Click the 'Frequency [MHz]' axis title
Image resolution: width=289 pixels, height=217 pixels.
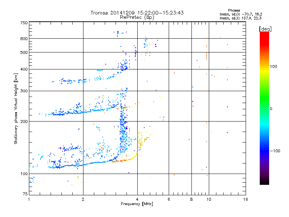click(137, 204)
